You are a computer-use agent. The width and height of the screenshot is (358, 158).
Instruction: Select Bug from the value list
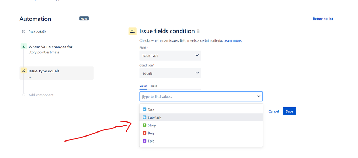click(151, 133)
